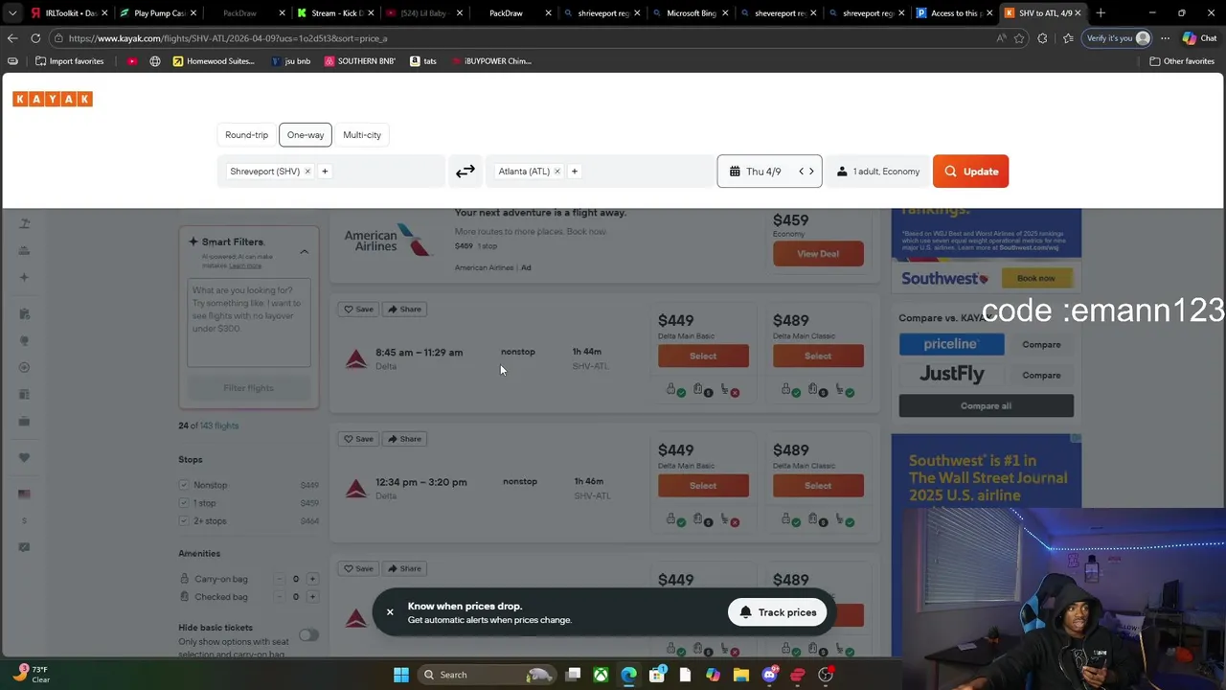The height and width of the screenshot is (690, 1226).
Task: Go to the next date arrow
Action: pos(811,172)
